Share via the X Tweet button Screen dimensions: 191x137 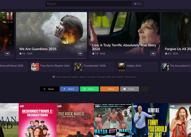click(49, 89)
